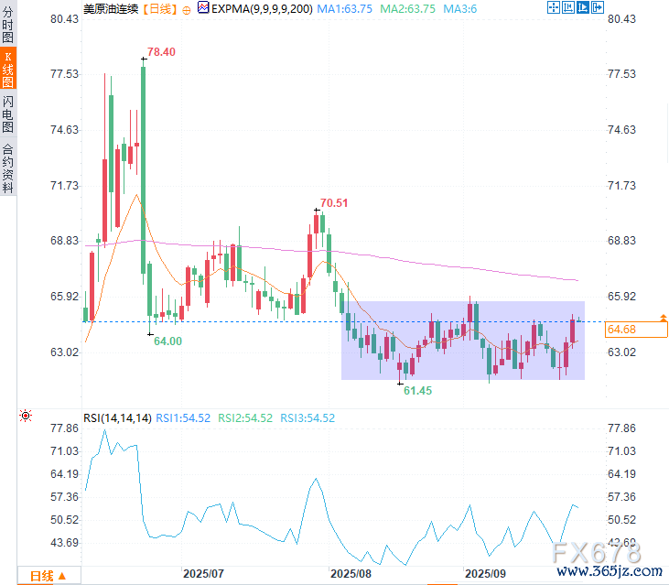Click the third blue chart layout icon at top right
Screen dimensions: 669x585
pos(582,8)
